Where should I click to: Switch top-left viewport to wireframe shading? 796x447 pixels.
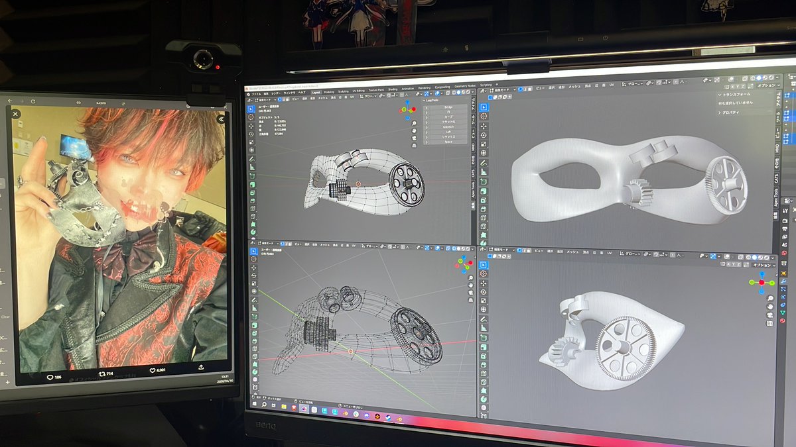pyautogui.click(x=454, y=93)
